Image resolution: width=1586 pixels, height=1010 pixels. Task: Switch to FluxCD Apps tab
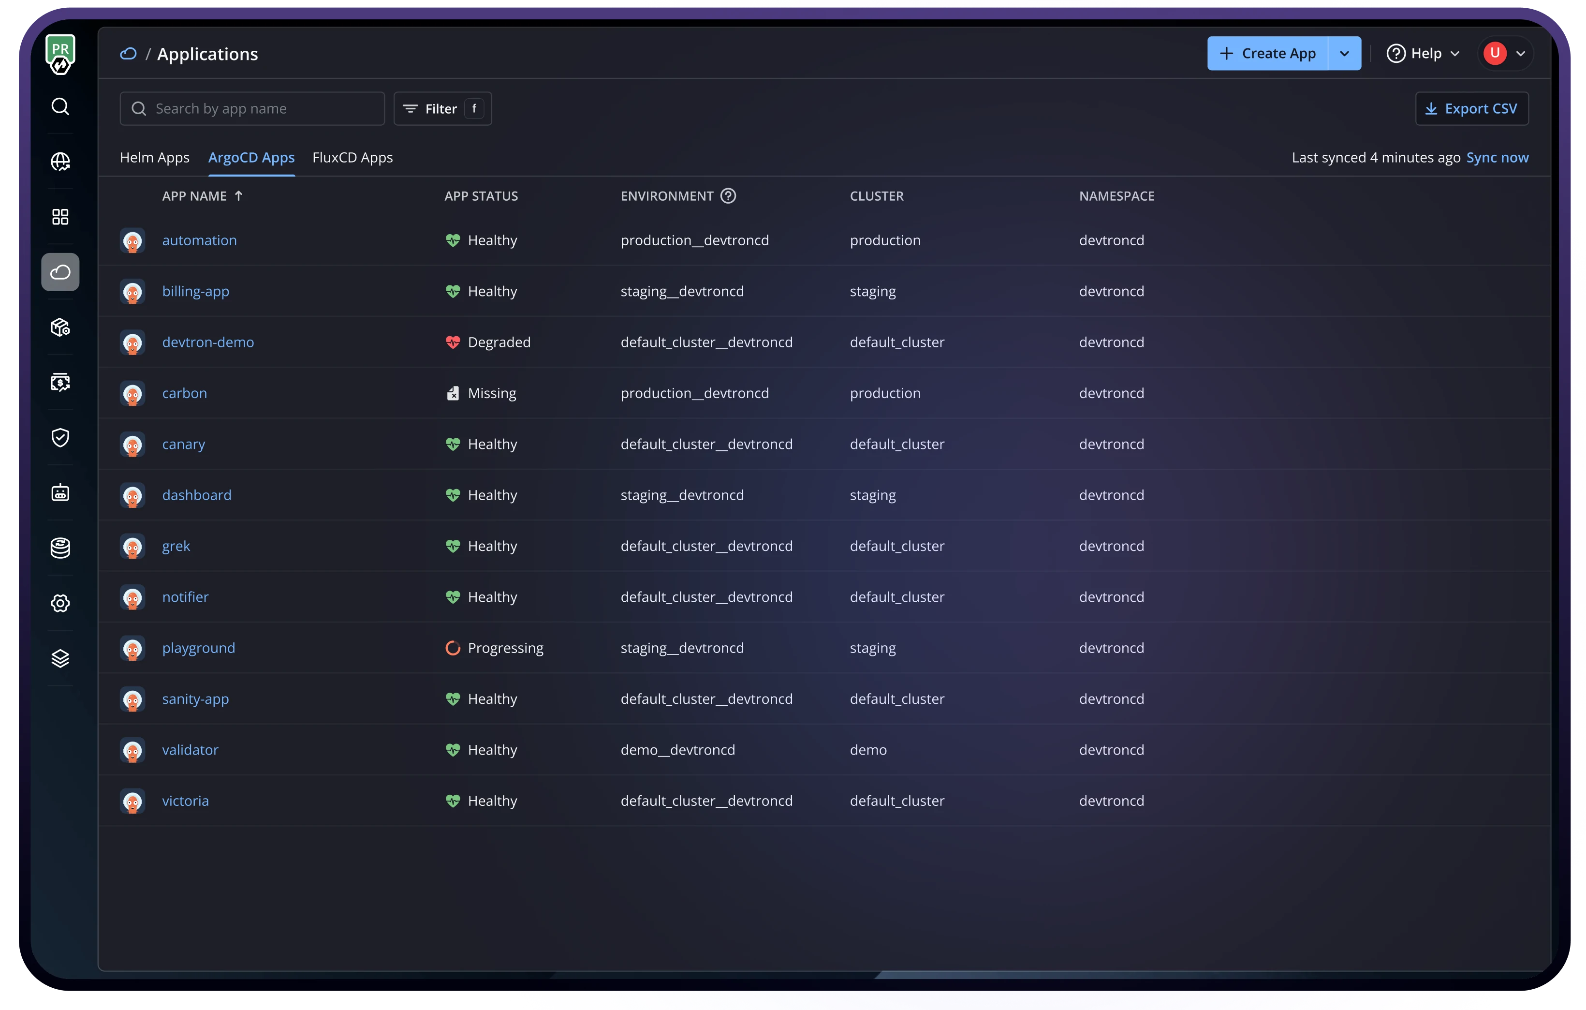(x=352, y=158)
